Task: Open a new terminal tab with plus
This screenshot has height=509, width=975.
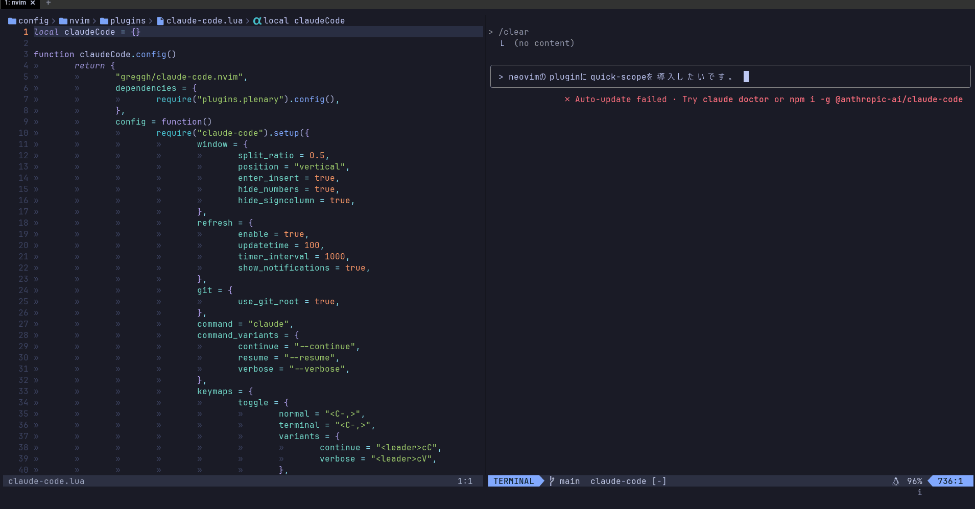Action: [x=49, y=3]
